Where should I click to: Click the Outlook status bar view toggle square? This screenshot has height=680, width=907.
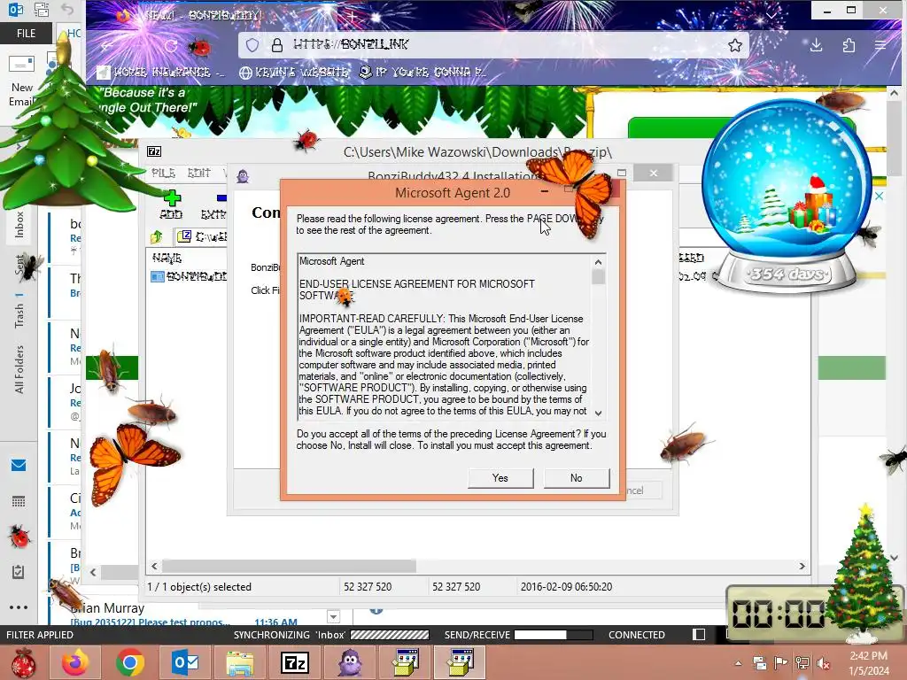[x=699, y=634]
